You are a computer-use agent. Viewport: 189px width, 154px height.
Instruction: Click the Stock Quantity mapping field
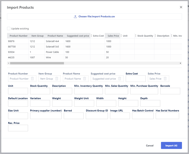(40, 91)
